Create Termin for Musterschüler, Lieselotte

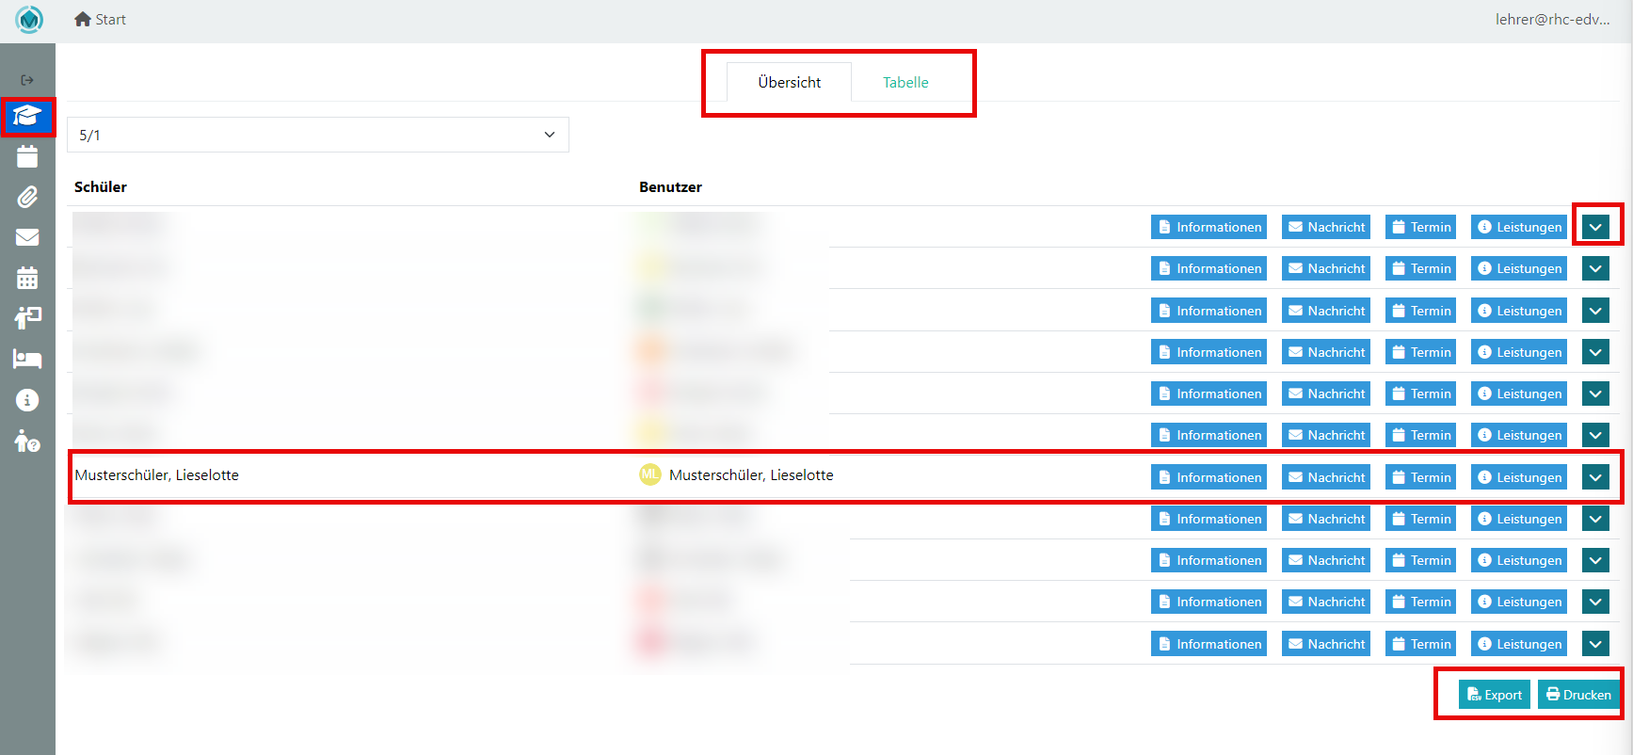(1420, 477)
